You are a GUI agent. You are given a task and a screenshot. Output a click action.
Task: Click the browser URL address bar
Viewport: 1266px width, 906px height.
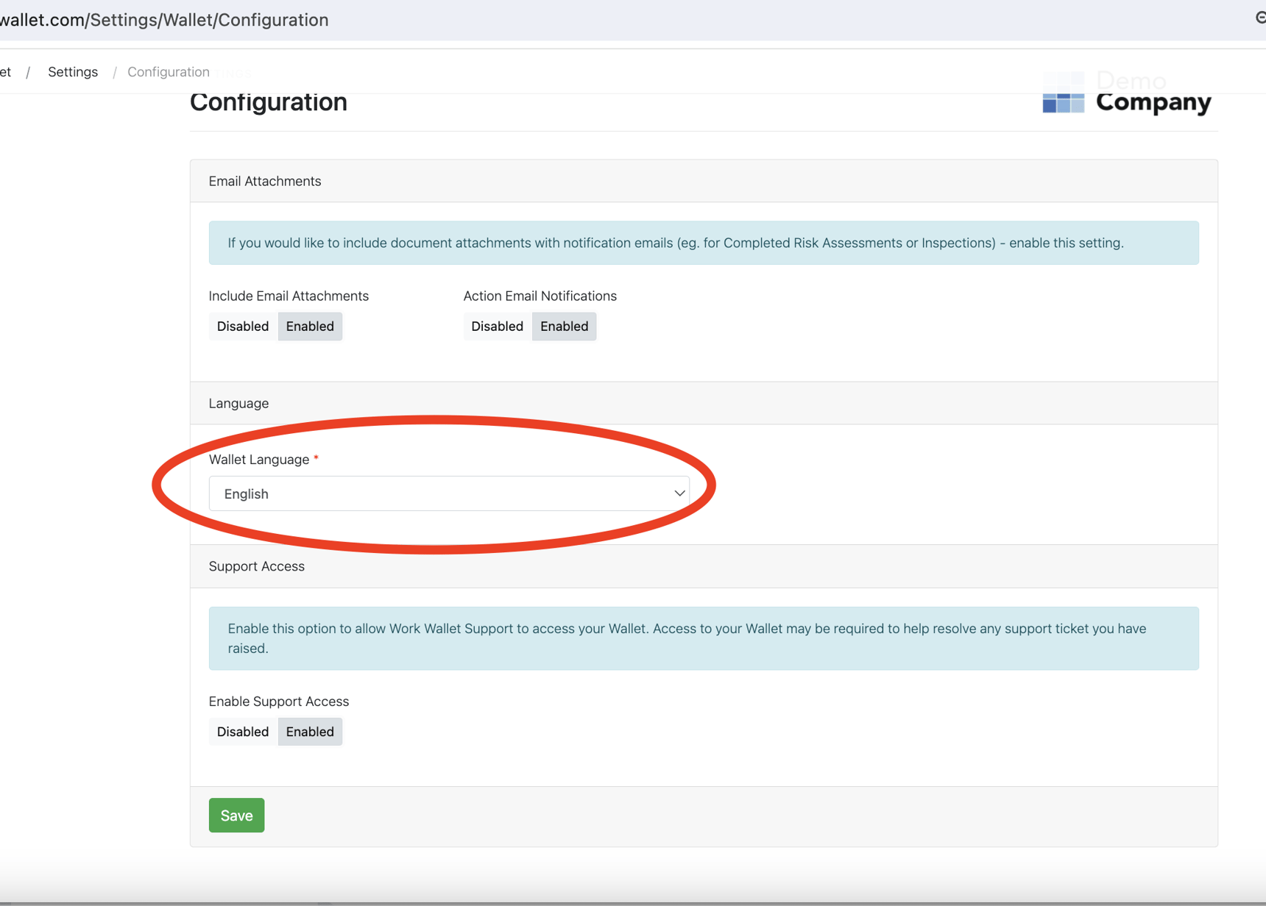164,20
